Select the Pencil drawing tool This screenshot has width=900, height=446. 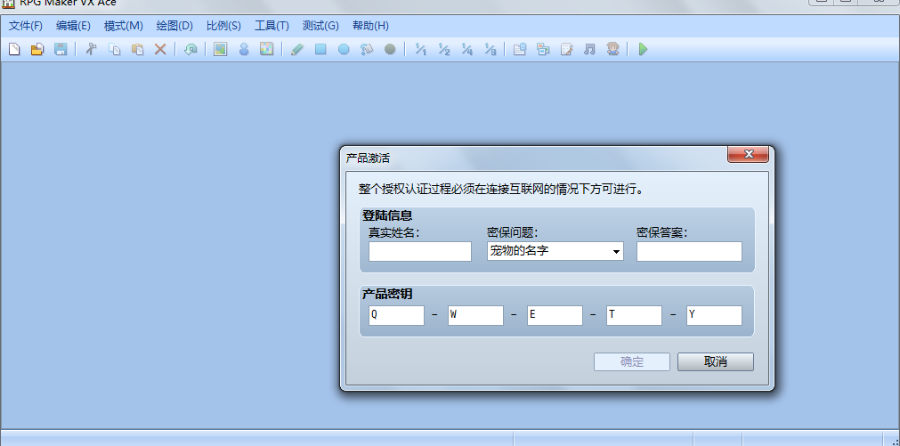pos(296,49)
